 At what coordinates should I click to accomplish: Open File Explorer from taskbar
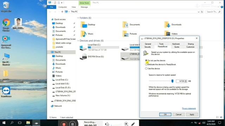coord(28,123)
